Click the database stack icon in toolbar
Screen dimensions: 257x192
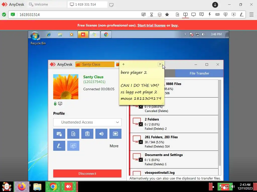[x=159, y=14]
